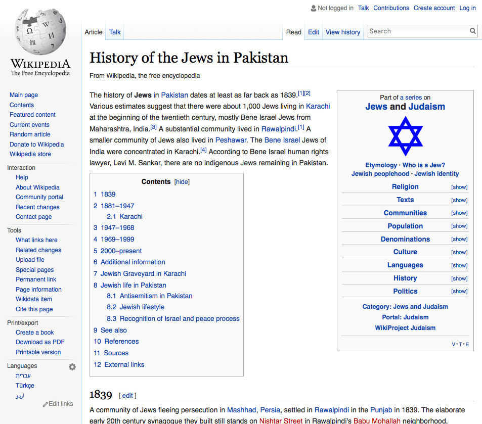Open the Rawalpindi link in intro paragraph

pyautogui.click(x=279, y=129)
